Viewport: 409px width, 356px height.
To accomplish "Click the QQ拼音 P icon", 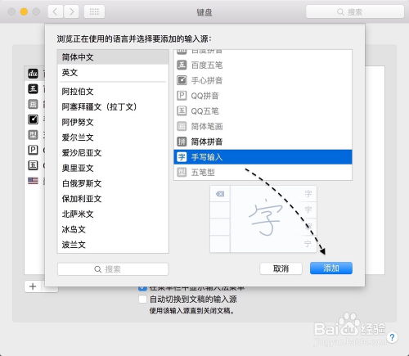I will (182, 96).
